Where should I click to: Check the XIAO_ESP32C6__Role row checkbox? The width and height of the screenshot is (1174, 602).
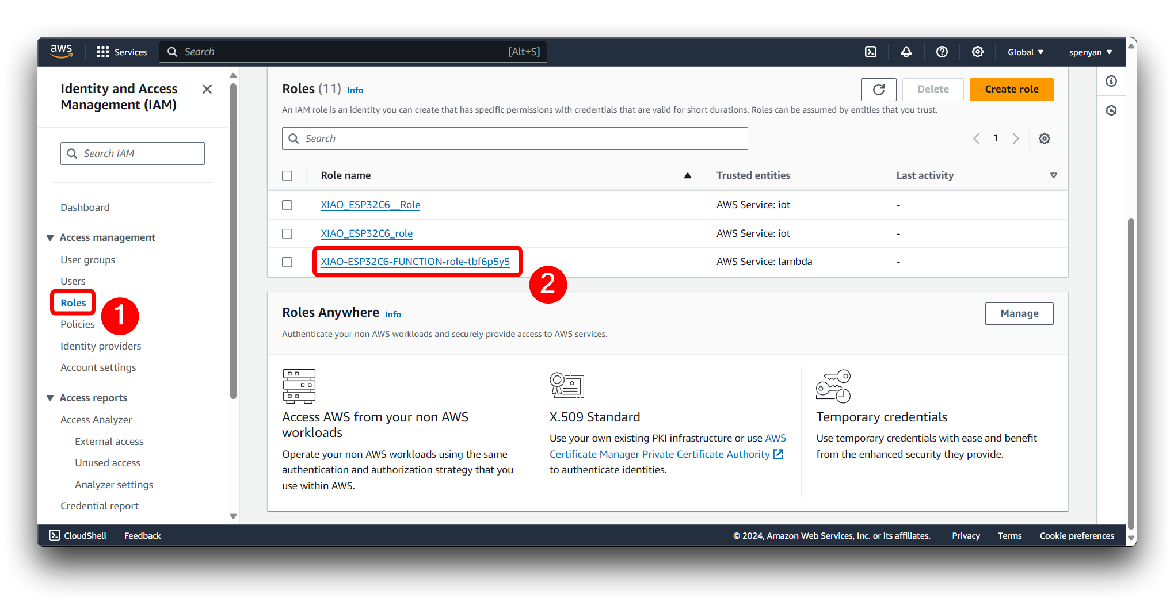point(287,205)
